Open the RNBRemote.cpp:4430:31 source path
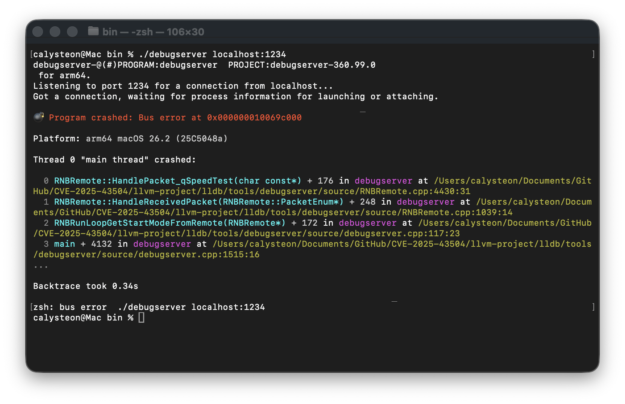Viewport: 625px width, 404px height. [252, 191]
